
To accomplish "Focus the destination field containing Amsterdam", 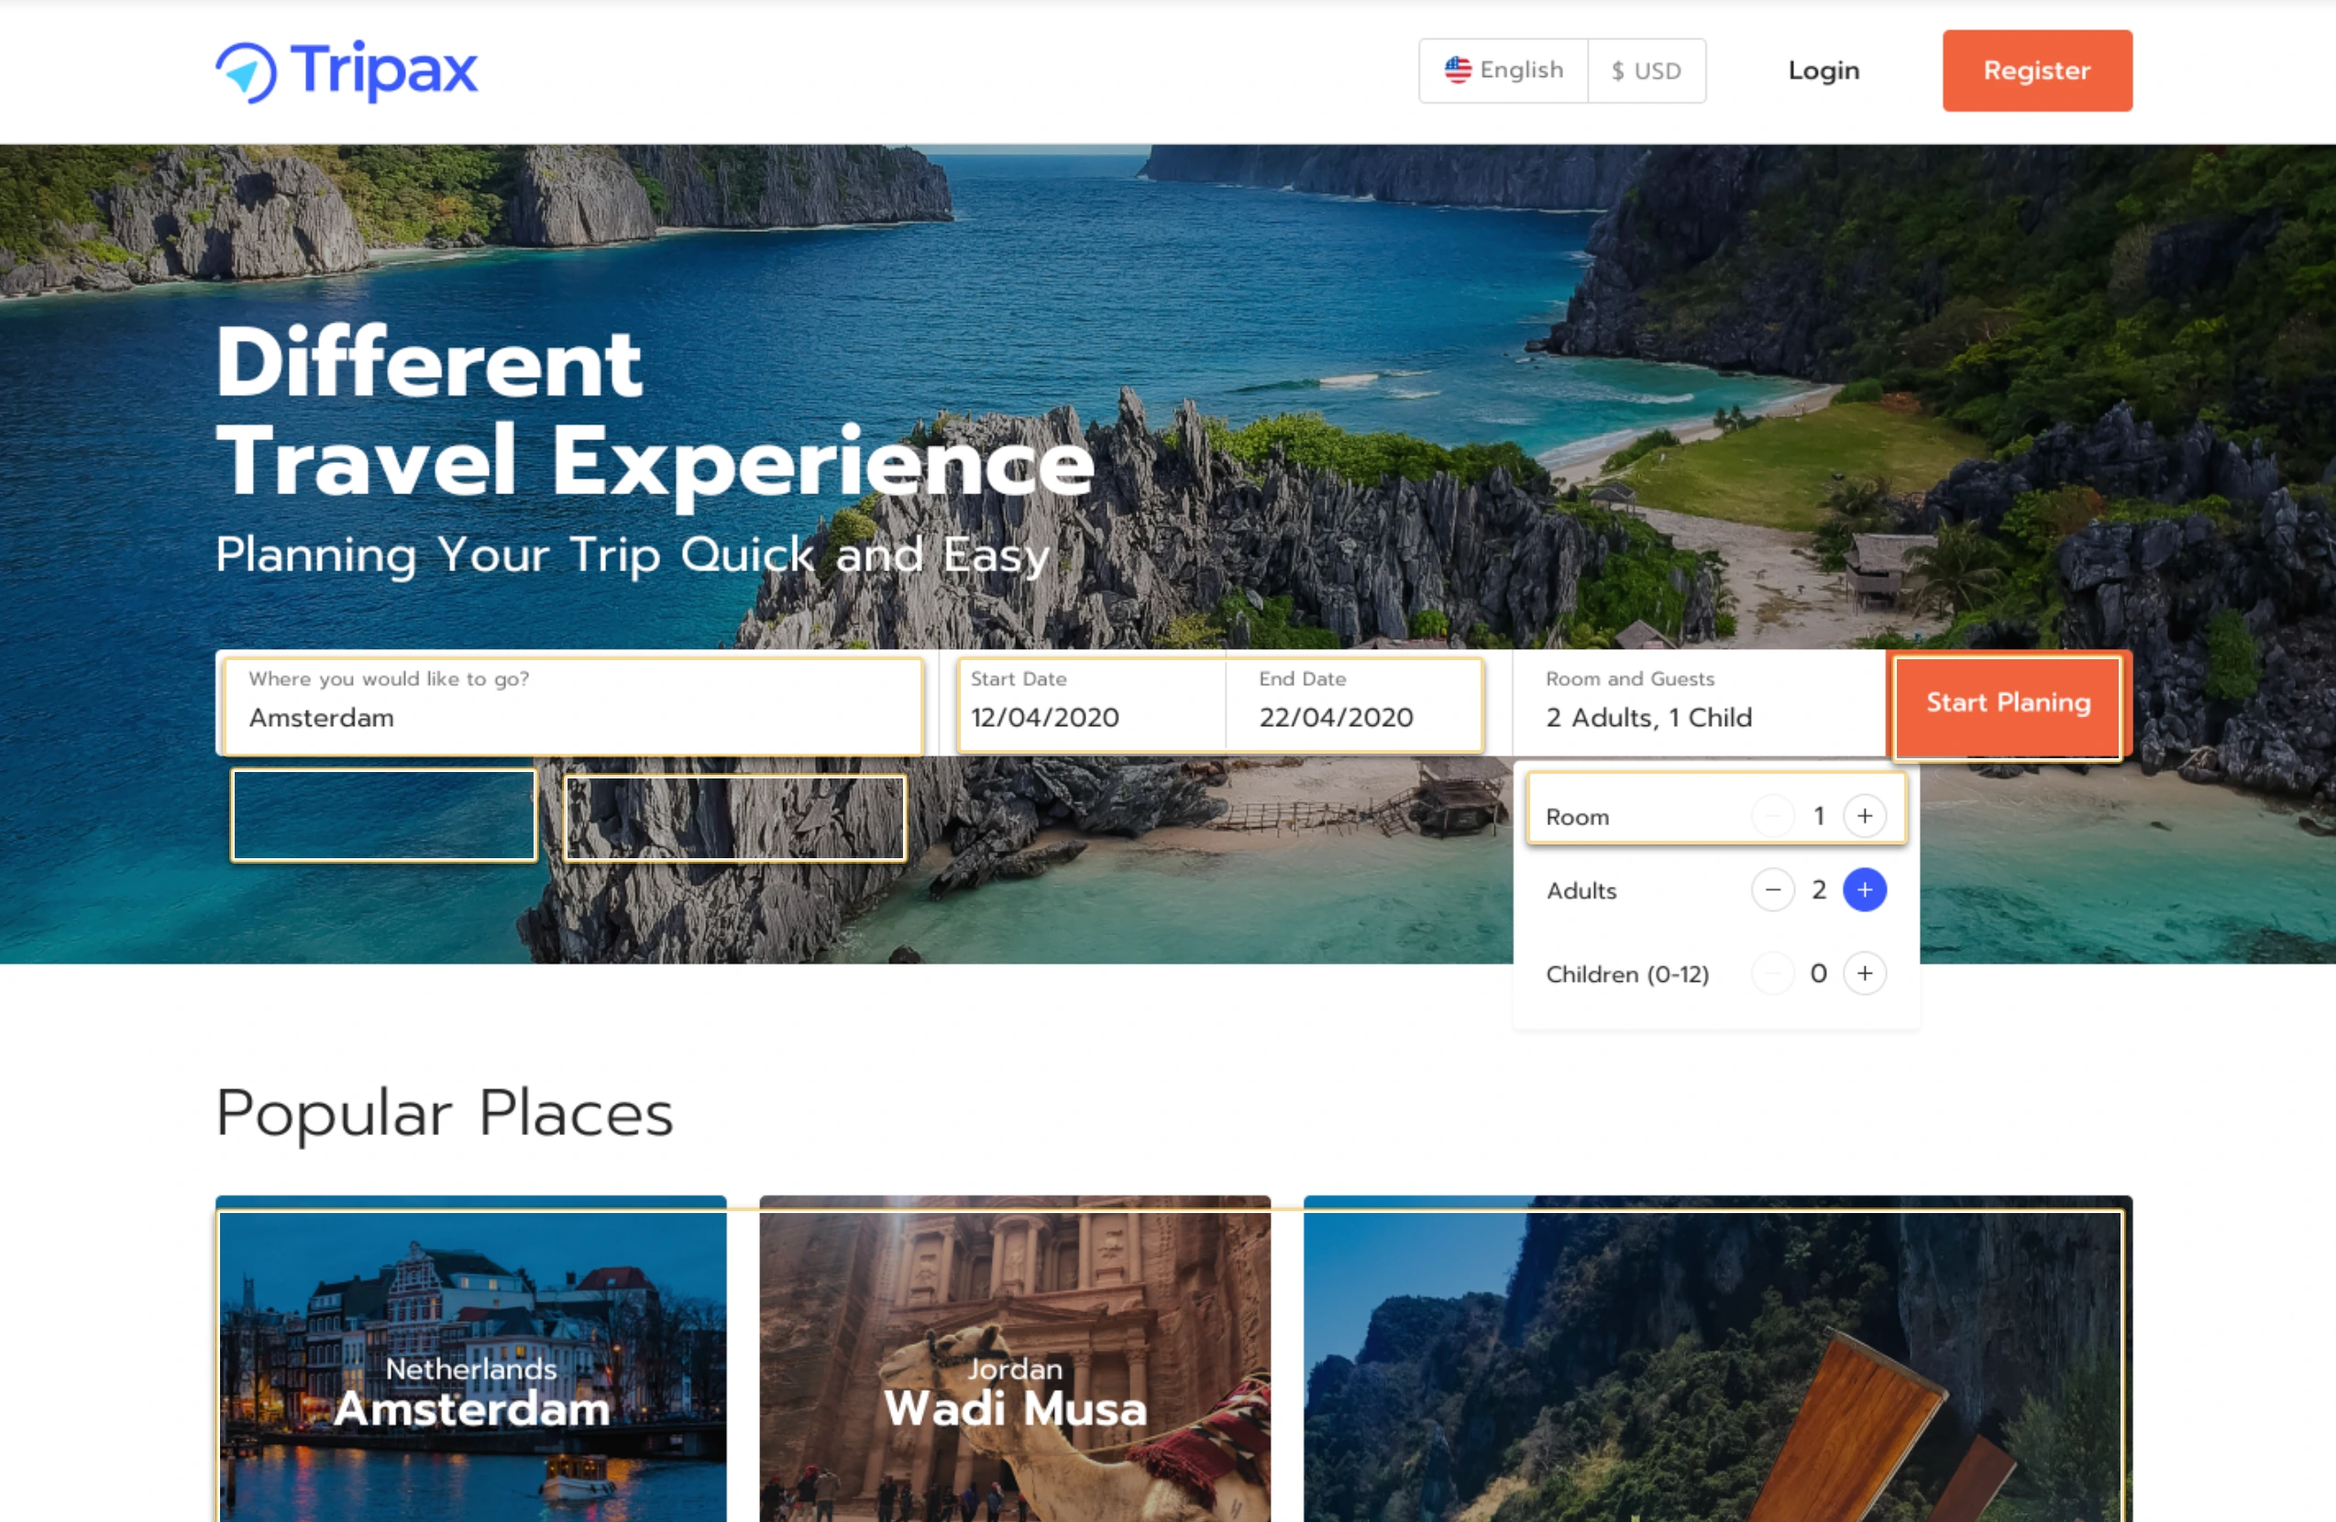I will (x=574, y=704).
